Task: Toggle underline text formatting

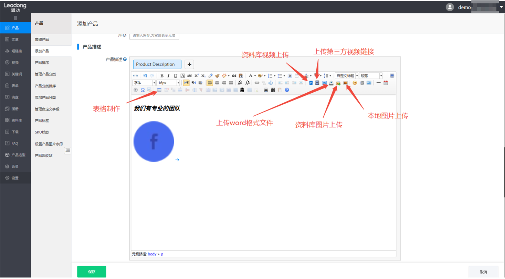Action: pos(175,76)
